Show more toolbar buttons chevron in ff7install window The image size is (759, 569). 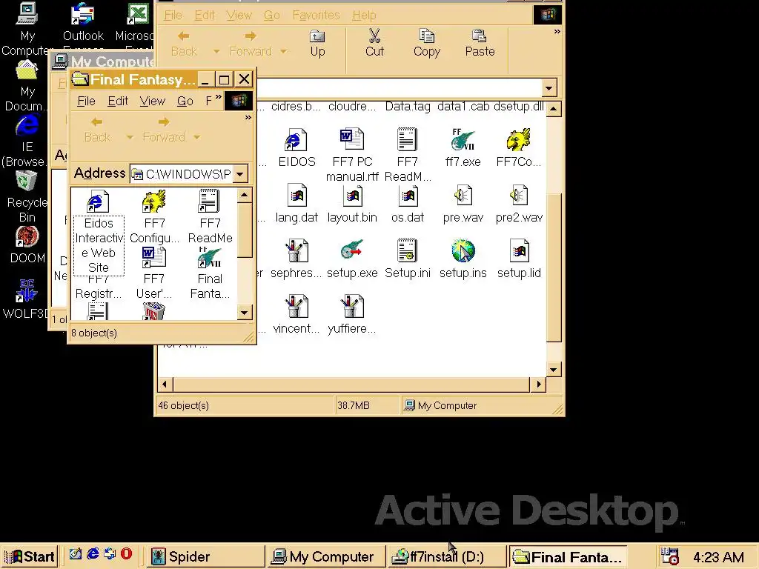point(557,32)
